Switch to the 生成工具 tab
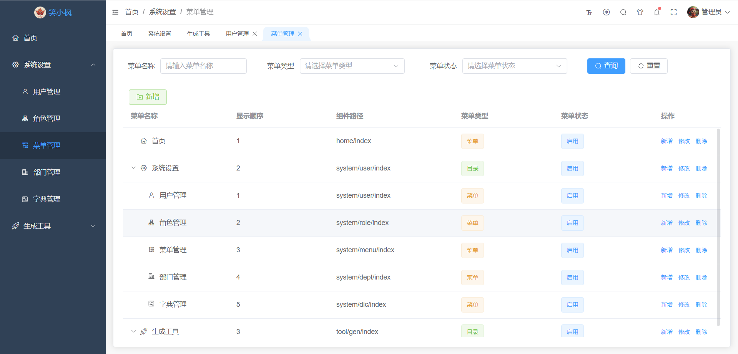Viewport: 738px width, 354px height. (198, 34)
